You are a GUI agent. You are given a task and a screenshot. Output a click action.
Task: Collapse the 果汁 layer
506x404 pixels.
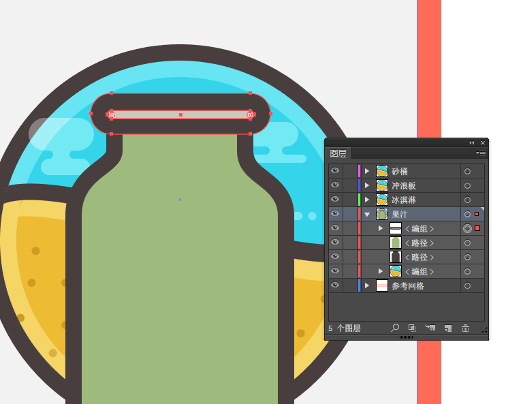coord(367,214)
